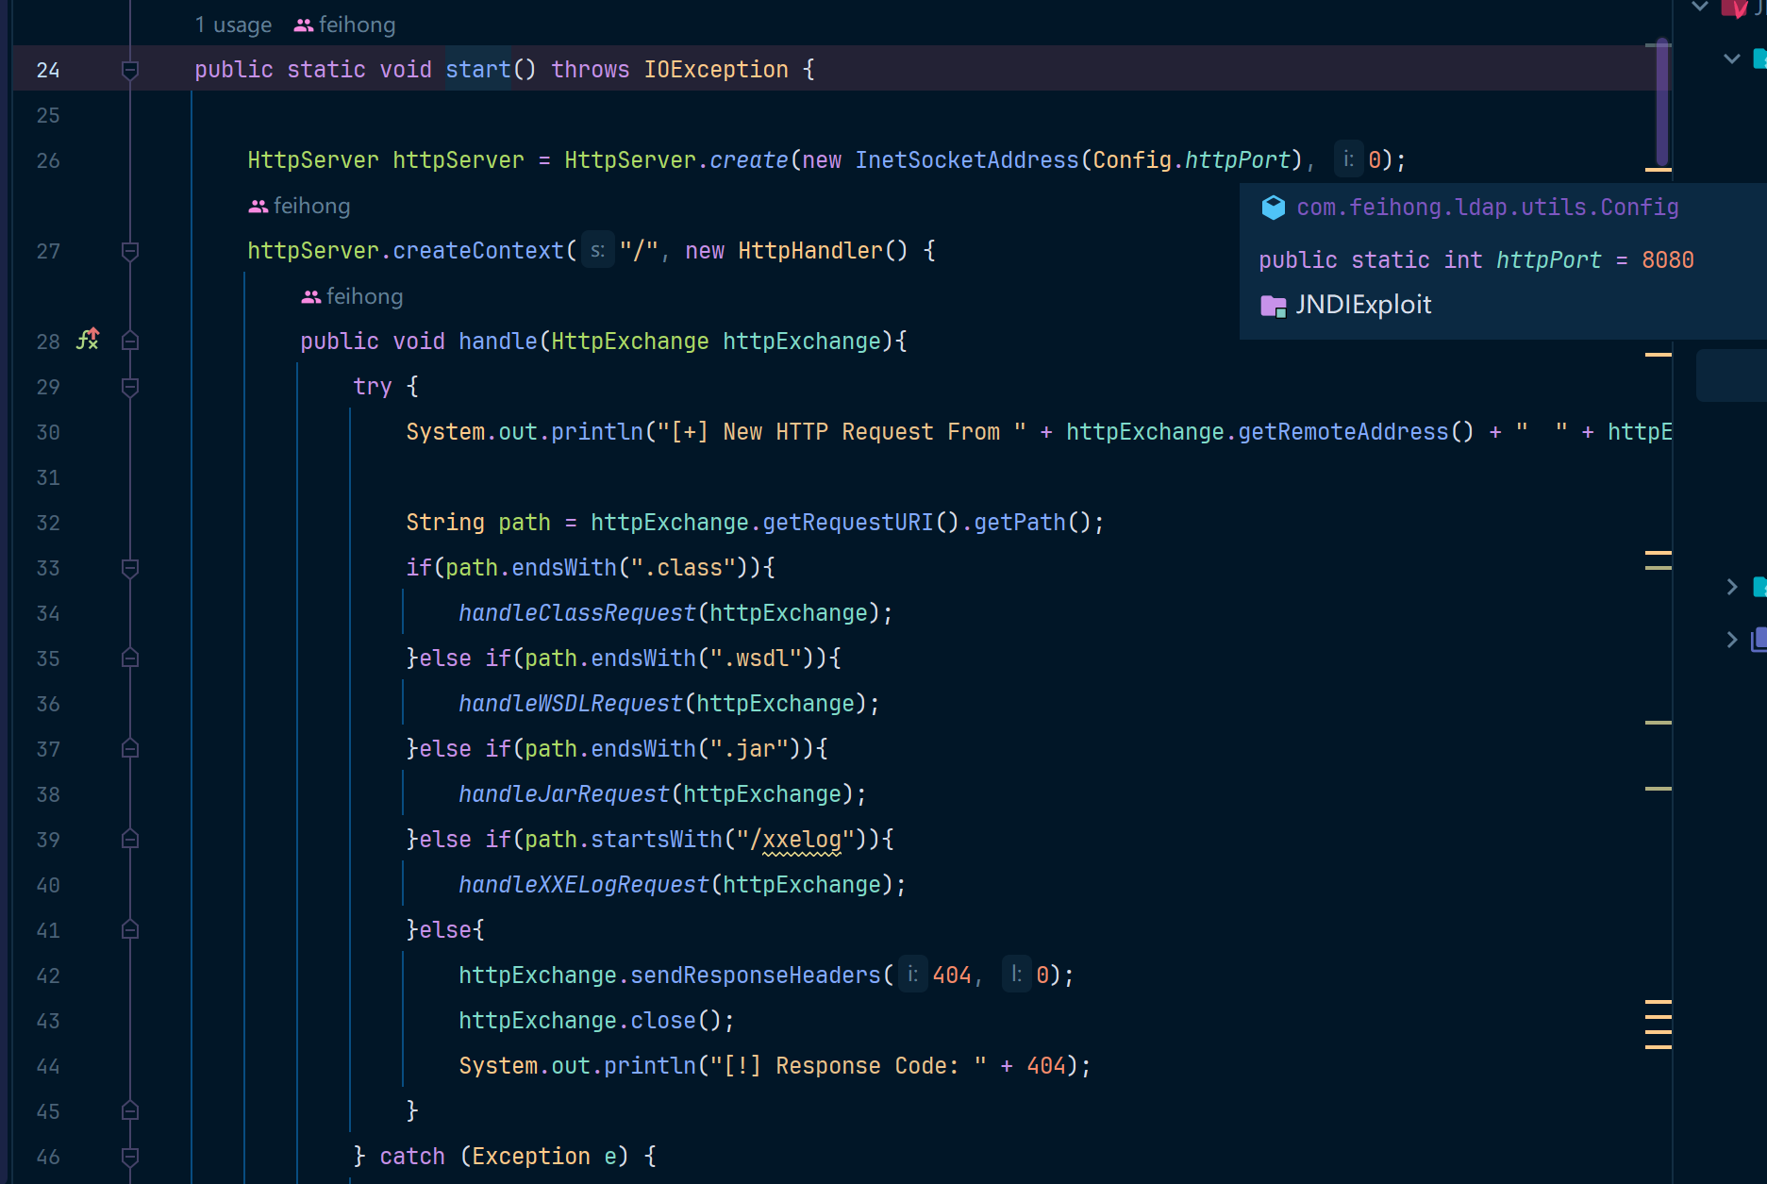The width and height of the screenshot is (1767, 1184).
Task: Open com.feihong.ldap.utils.Config link in popup
Action: pos(1488,208)
